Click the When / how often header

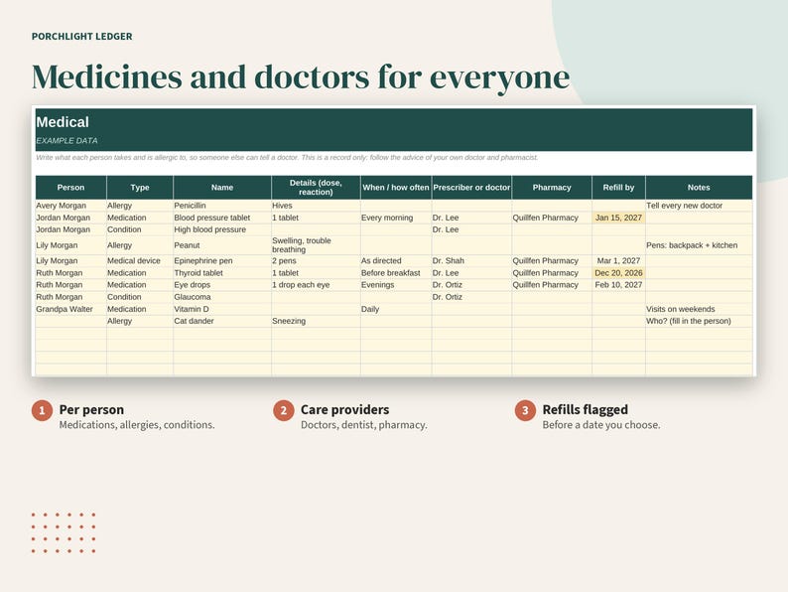point(396,187)
